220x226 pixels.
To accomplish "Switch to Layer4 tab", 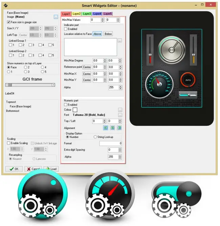I will (x=97, y=14).
